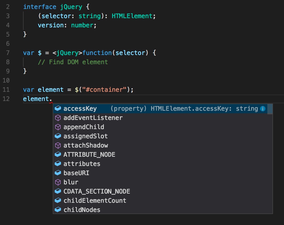Pick the appendChild completion

coord(160,127)
